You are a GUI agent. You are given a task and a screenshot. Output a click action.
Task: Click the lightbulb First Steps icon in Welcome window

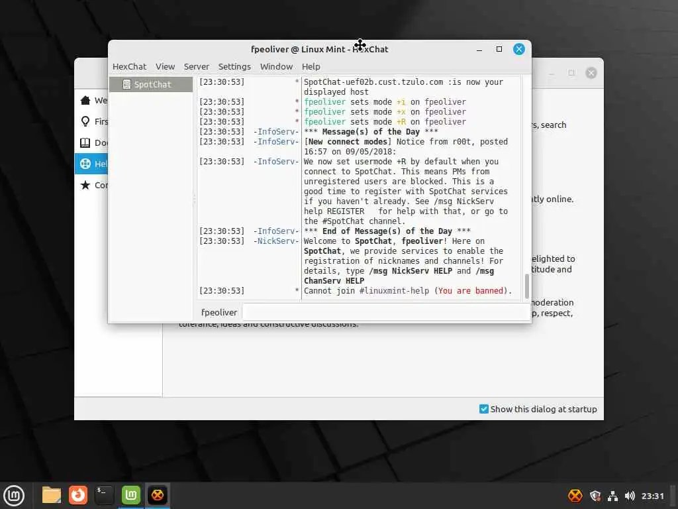point(85,122)
